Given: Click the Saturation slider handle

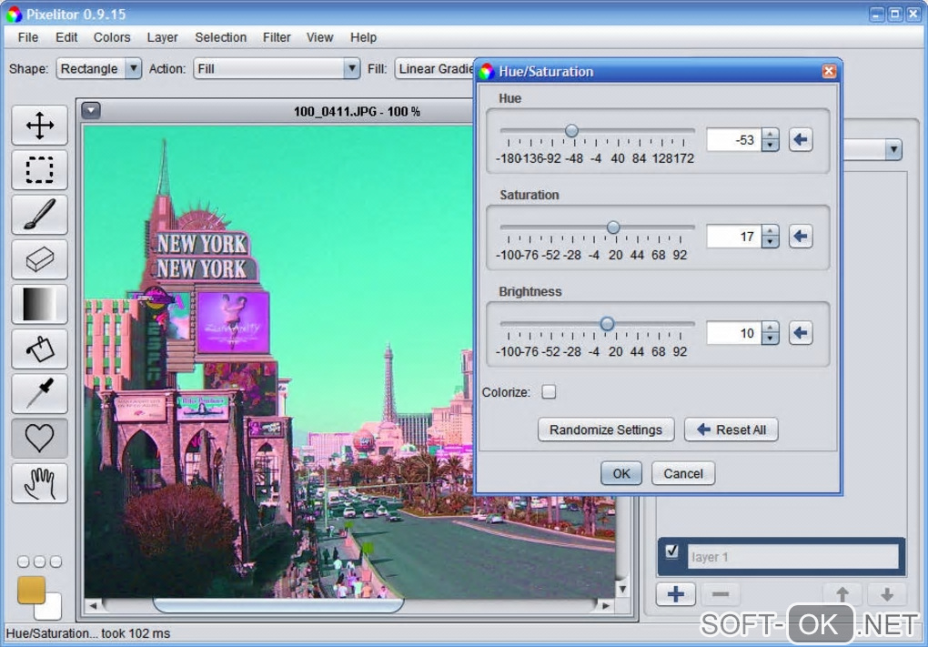Looking at the screenshot, I should coord(613,227).
